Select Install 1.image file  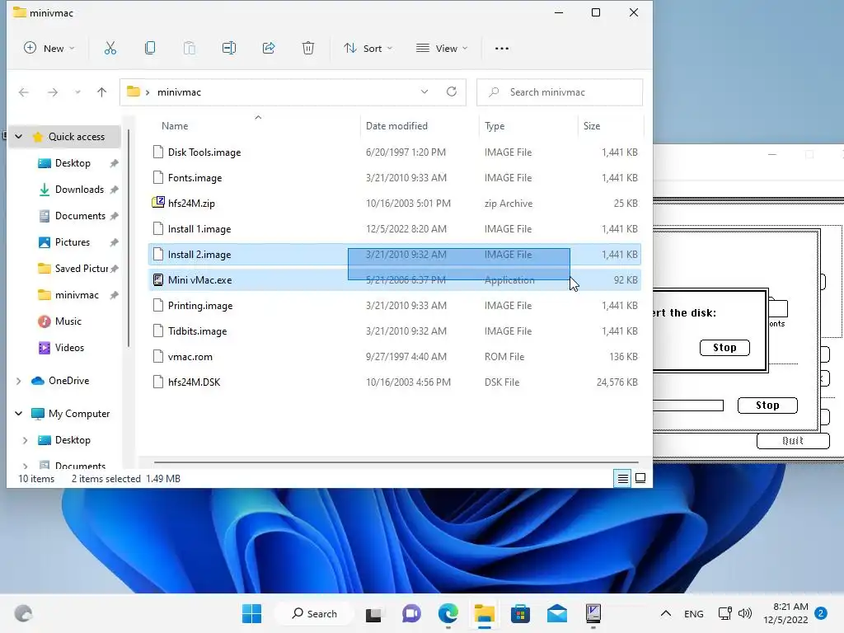coord(395,229)
